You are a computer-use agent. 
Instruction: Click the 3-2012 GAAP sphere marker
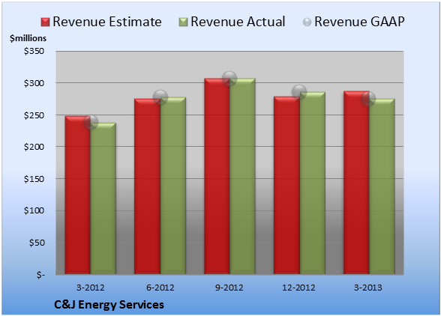(x=91, y=122)
